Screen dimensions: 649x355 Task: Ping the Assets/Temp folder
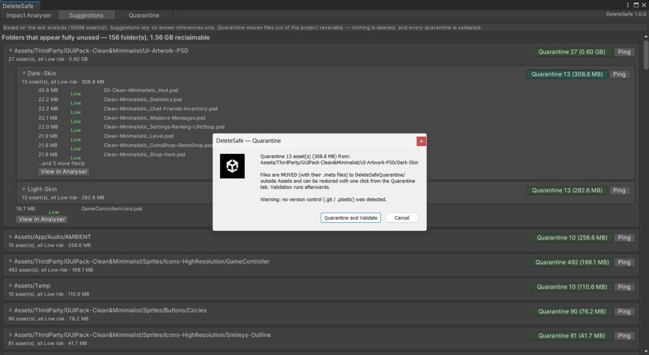(624, 287)
